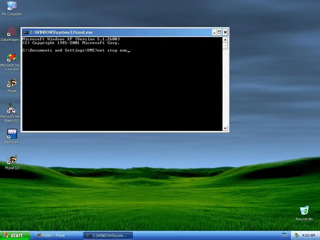The image size is (320, 240).
Task: Click the cmd scrollbar down arrow
Action: [225, 128]
